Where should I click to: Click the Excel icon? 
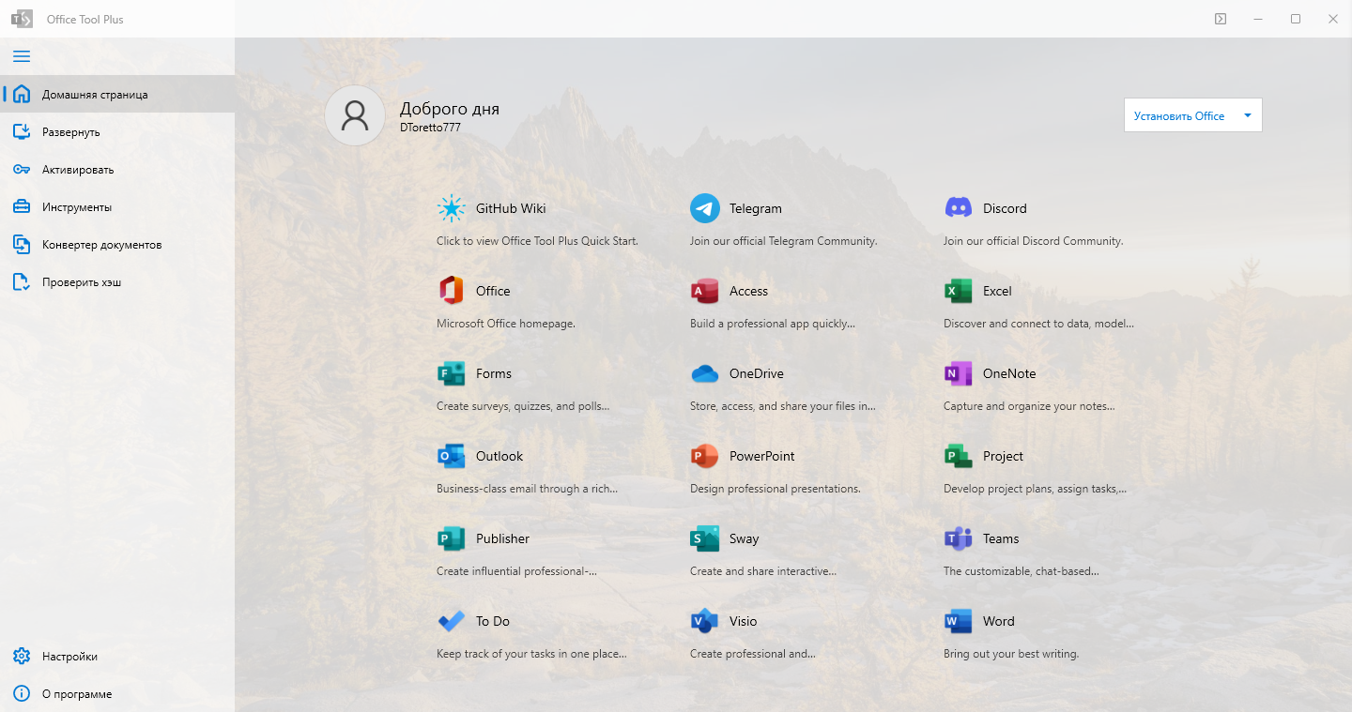959,291
